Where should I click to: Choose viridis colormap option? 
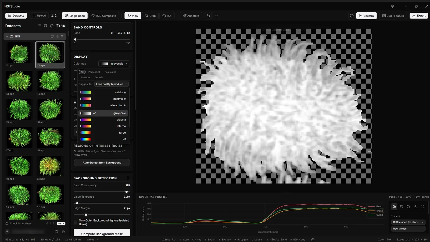pos(103,92)
